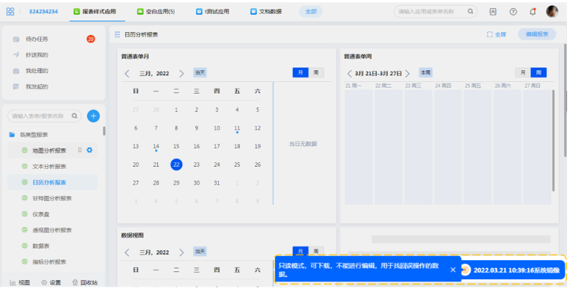Select March 23 in the calendar
Image resolution: width=570 pixels, height=288 pixels.
pos(196,164)
